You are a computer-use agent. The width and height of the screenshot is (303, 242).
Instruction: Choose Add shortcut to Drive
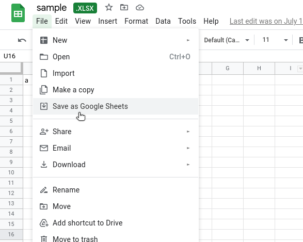[x=116, y=223]
